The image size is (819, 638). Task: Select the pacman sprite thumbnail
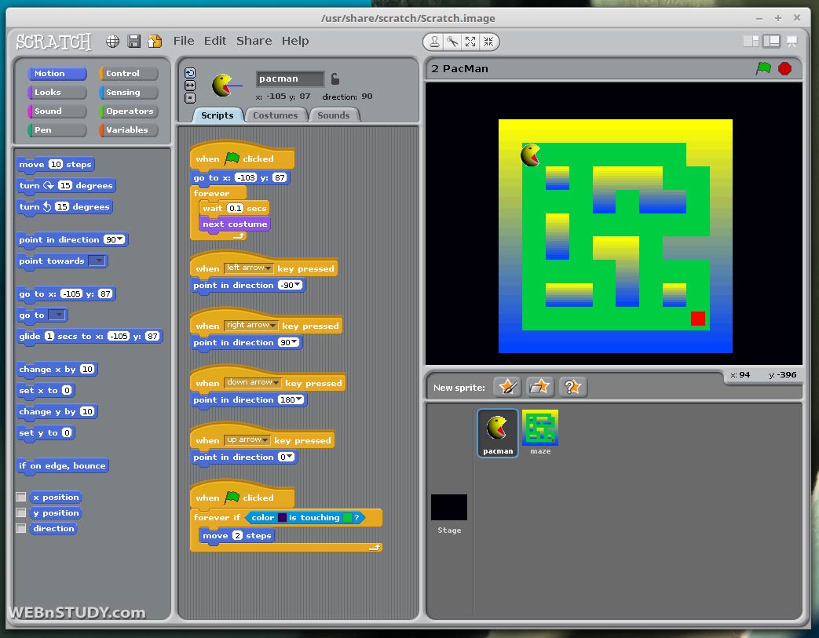498,433
